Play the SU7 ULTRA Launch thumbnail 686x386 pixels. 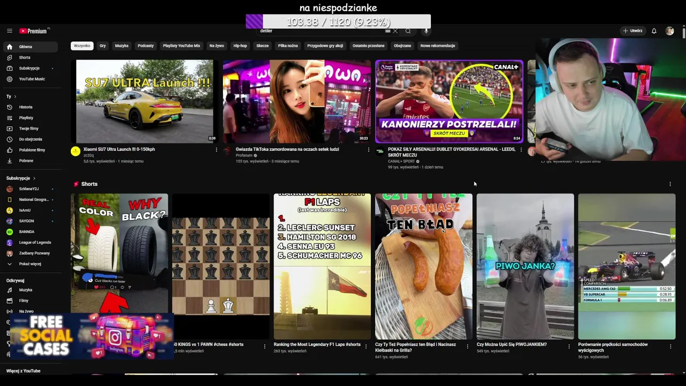click(145, 101)
